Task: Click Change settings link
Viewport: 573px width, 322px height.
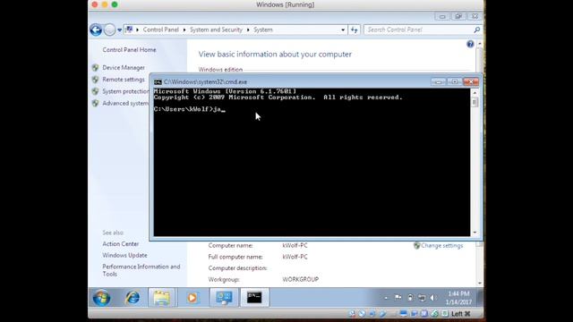Action: (441, 246)
